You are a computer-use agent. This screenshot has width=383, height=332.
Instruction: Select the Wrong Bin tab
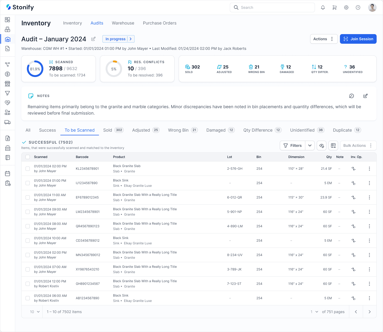click(183, 130)
